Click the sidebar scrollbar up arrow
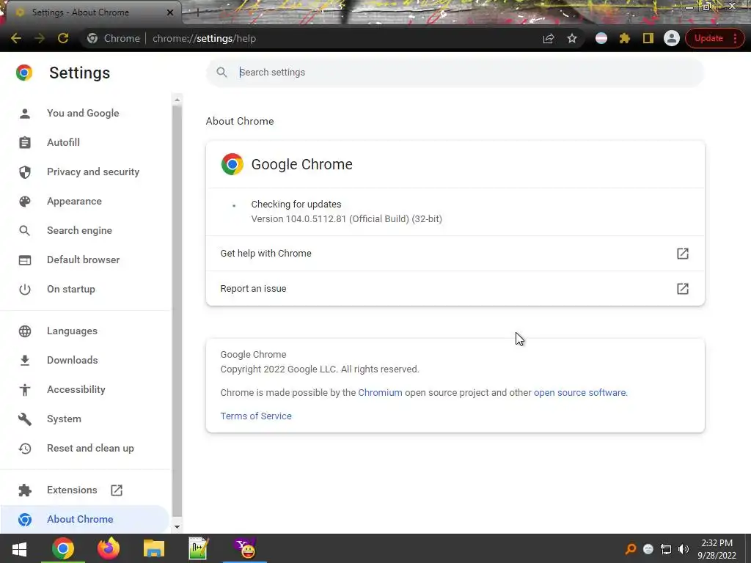The width and height of the screenshot is (751, 563). (x=177, y=100)
